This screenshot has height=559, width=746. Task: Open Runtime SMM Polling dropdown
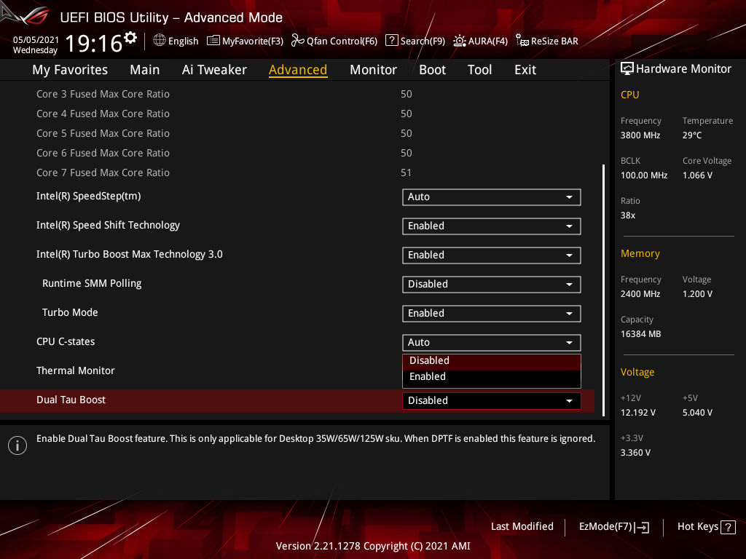pyautogui.click(x=492, y=285)
